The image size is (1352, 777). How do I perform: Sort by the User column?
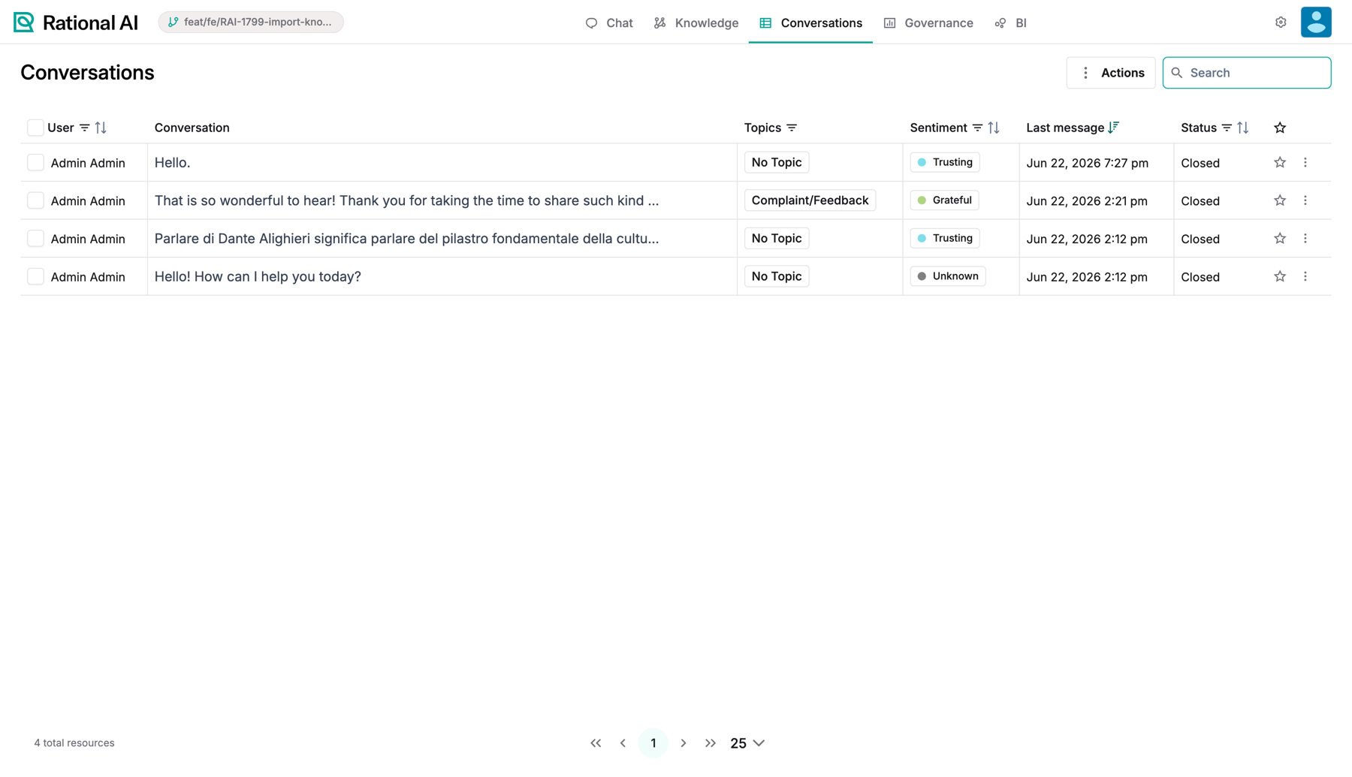click(x=101, y=128)
